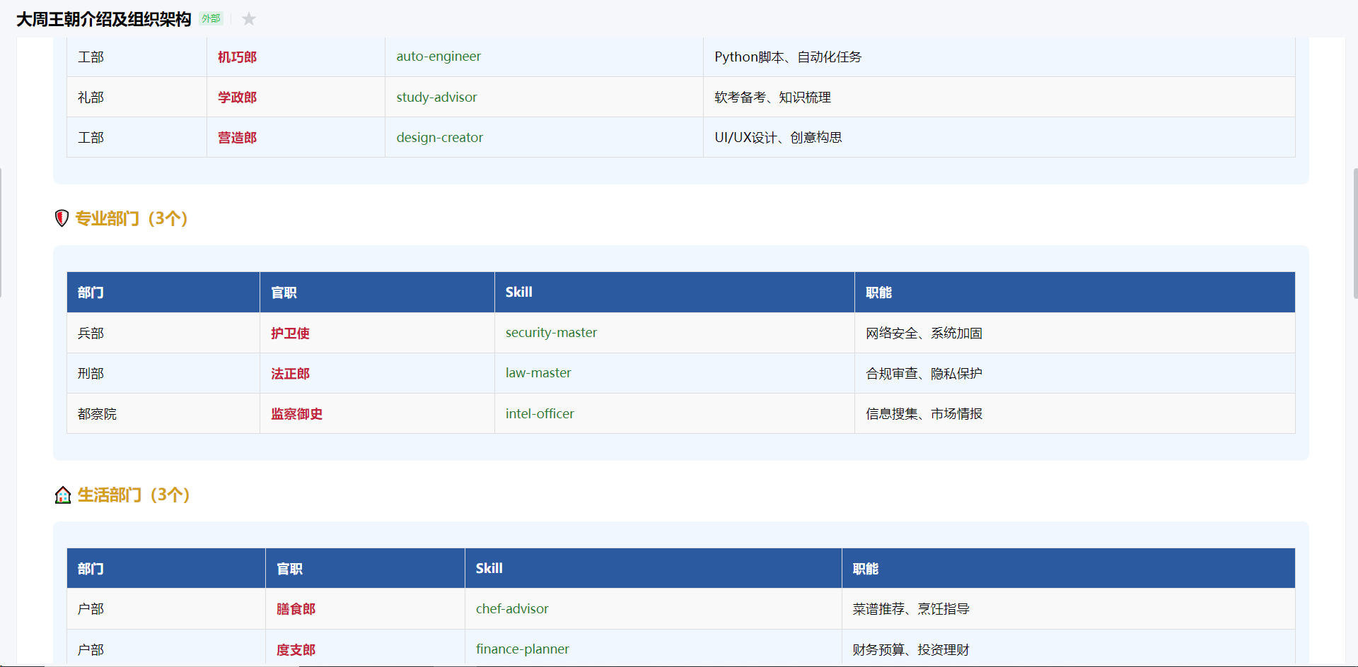
Task: Click the 菜谱推荐、烹饪指导 cell
Action: [1069, 609]
